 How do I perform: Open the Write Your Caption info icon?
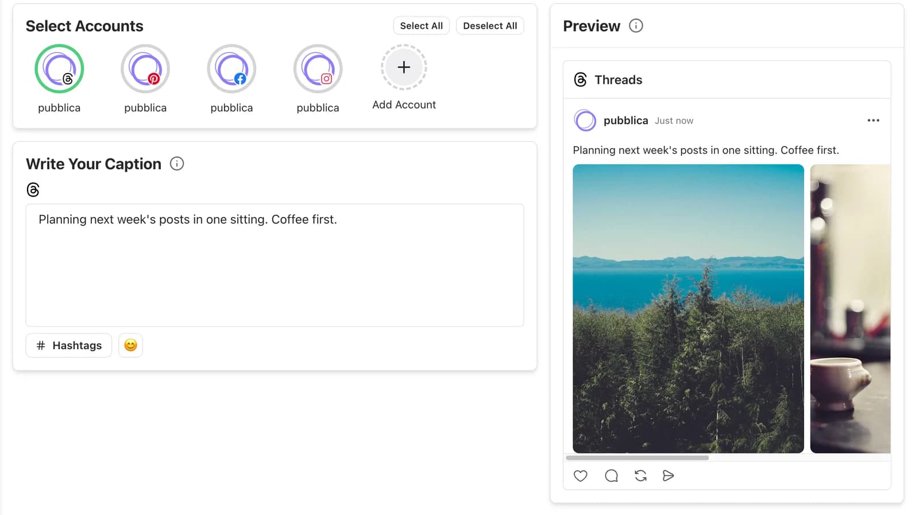click(x=177, y=164)
